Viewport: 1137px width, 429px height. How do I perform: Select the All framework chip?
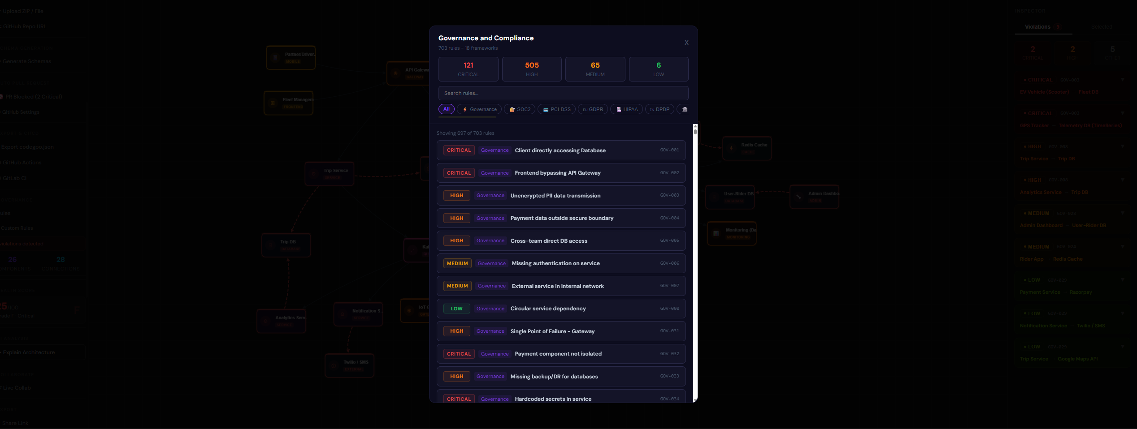(x=447, y=109)
